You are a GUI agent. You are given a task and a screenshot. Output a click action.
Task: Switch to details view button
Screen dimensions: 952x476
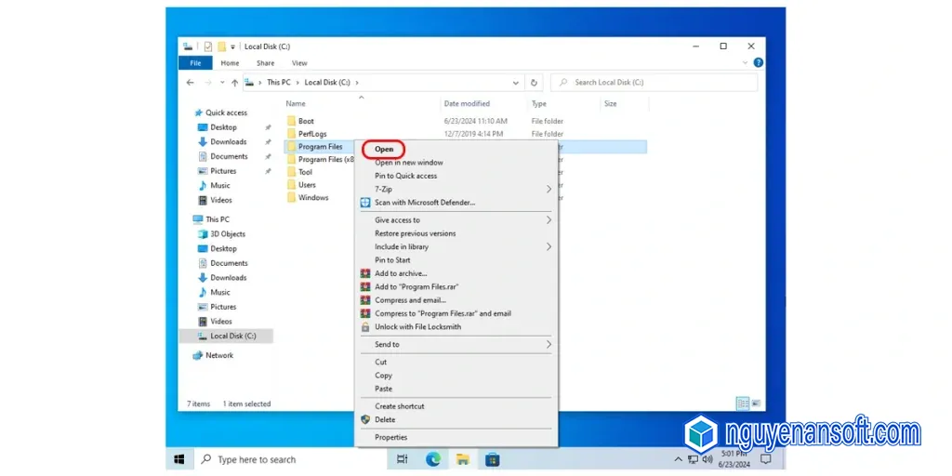click(x=743, y=403)
